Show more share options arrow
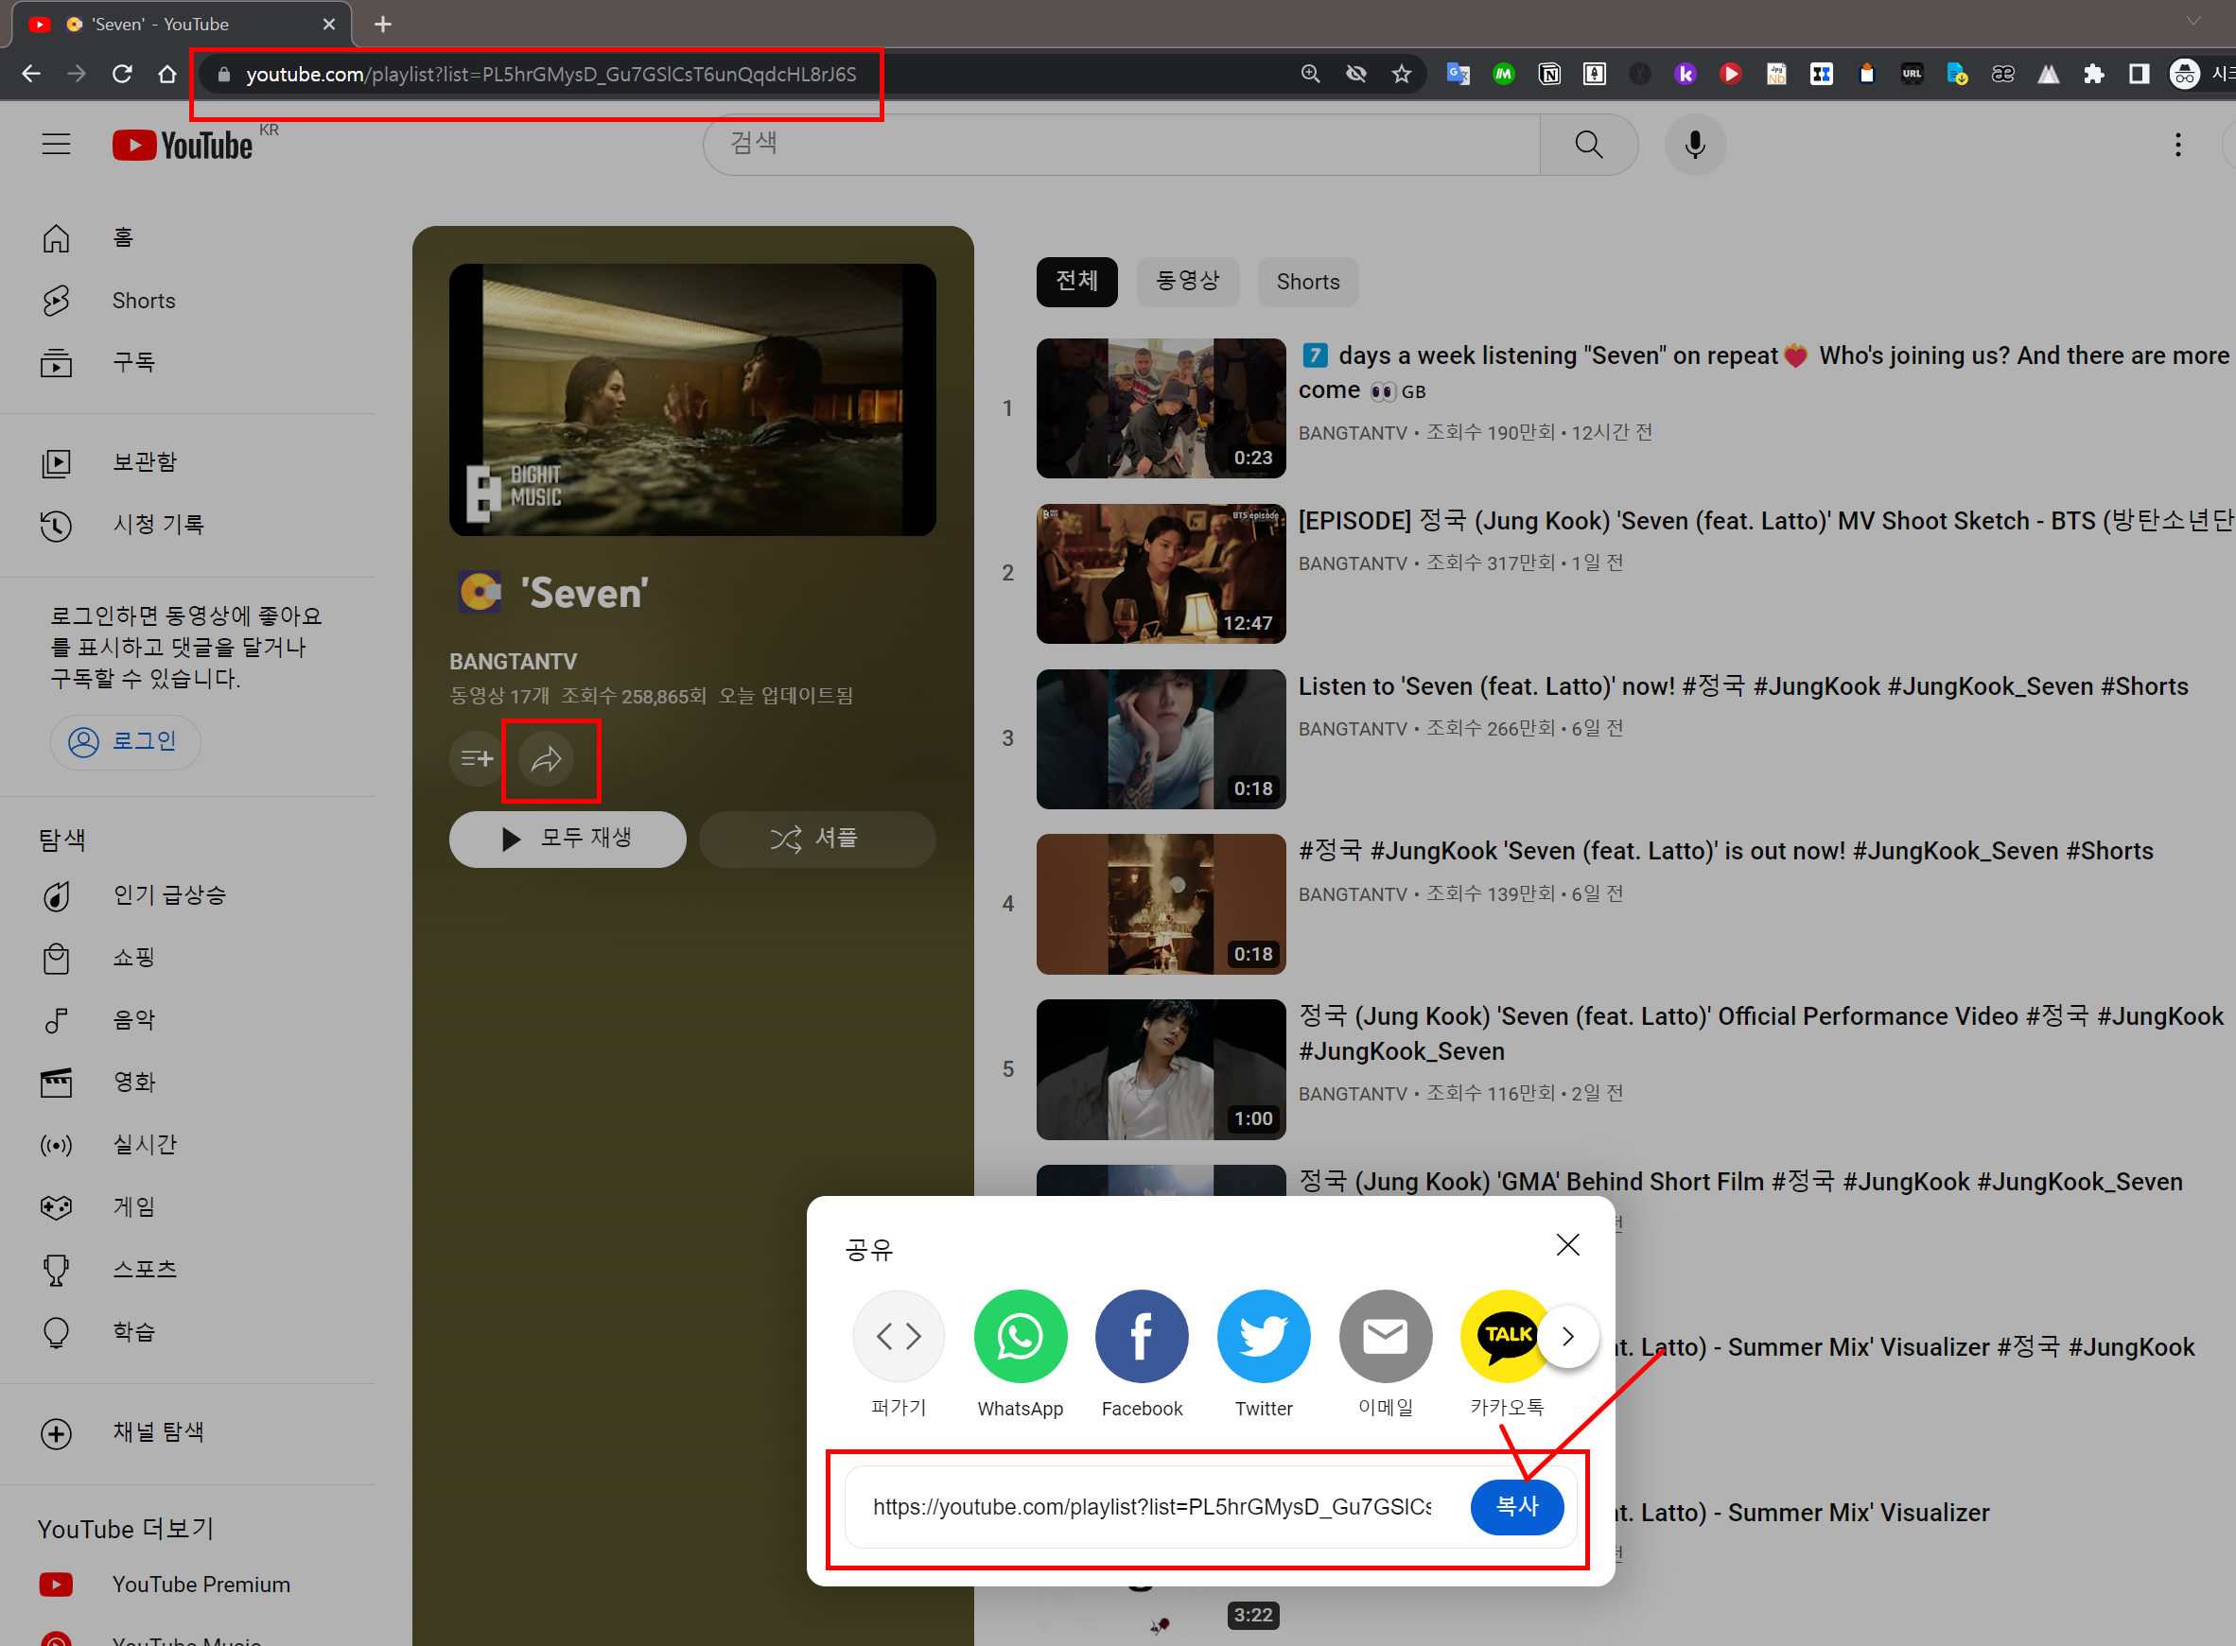 click(1567, 1335)
